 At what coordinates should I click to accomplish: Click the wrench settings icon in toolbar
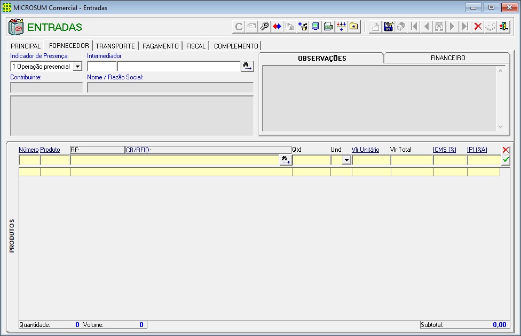coord(264,27)
